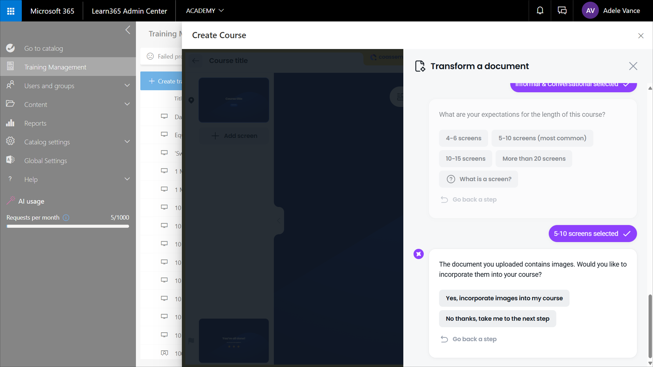
Task: Expand the Catalog settings section
Action: click(127, 142)
